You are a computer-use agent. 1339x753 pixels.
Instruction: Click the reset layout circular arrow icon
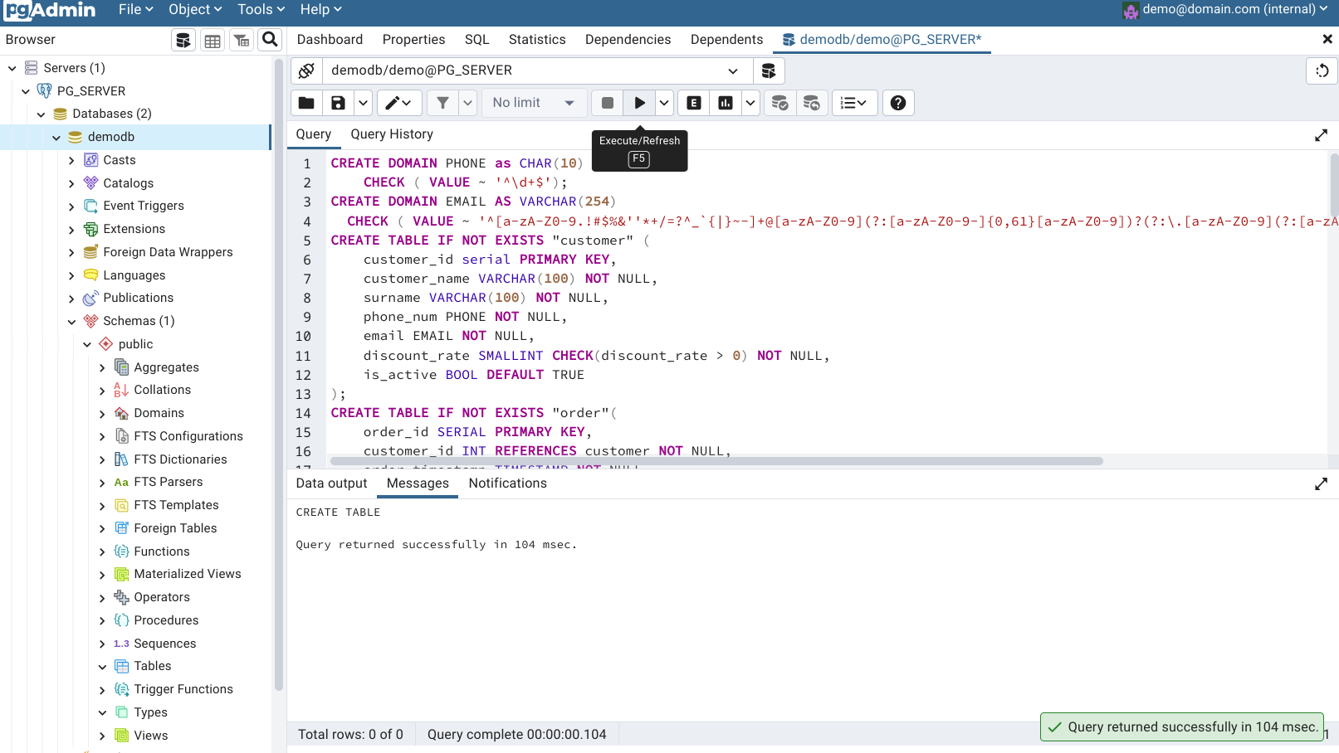pos(1322,70)
